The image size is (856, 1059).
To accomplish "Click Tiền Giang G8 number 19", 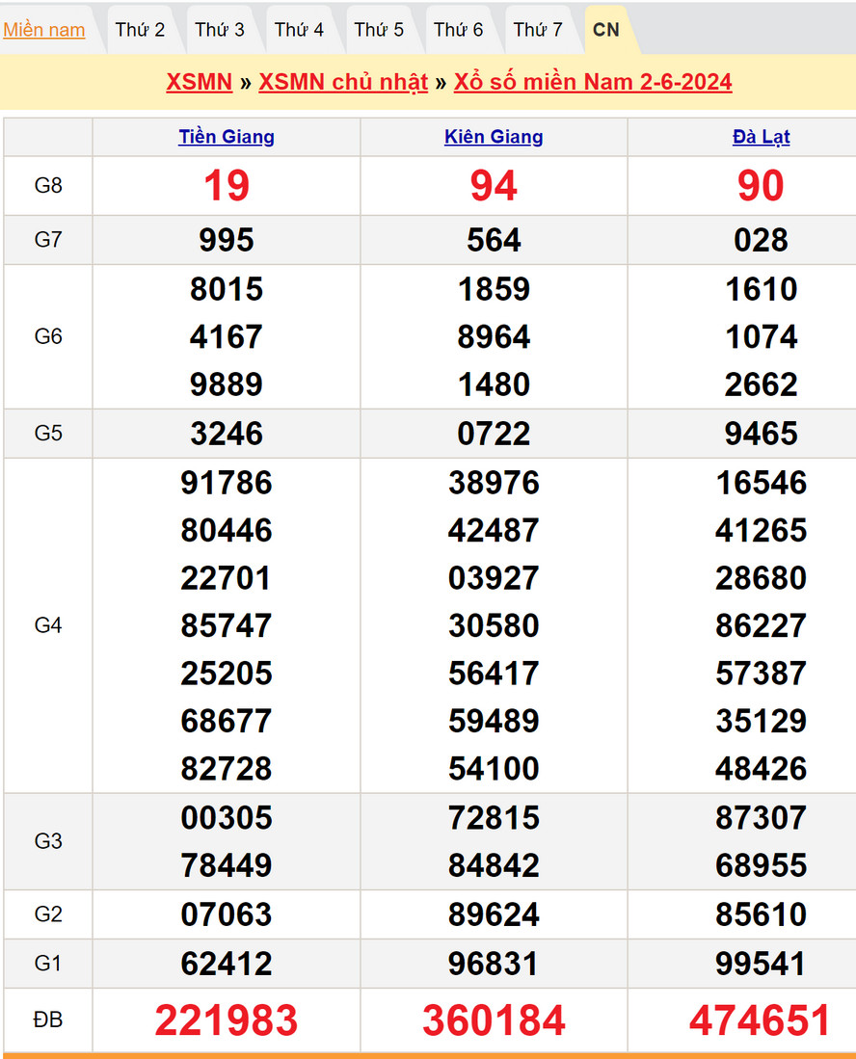I will pyautogui.click(x=227, y=185).
